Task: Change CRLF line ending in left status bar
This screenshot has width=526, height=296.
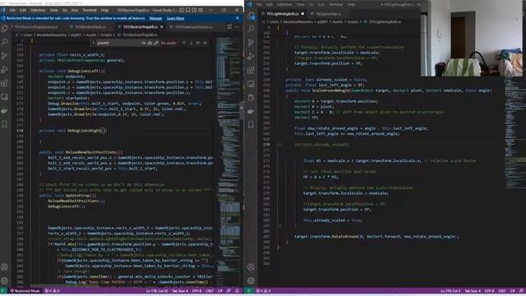Action: pyautogui.click(x=210, y=291)
